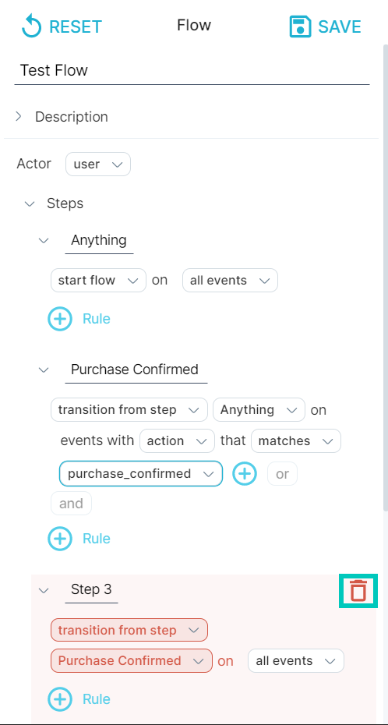The image size is (388, 725).
Task: Click the SAVE floppy disk icon
Action: tap(300, 27)
